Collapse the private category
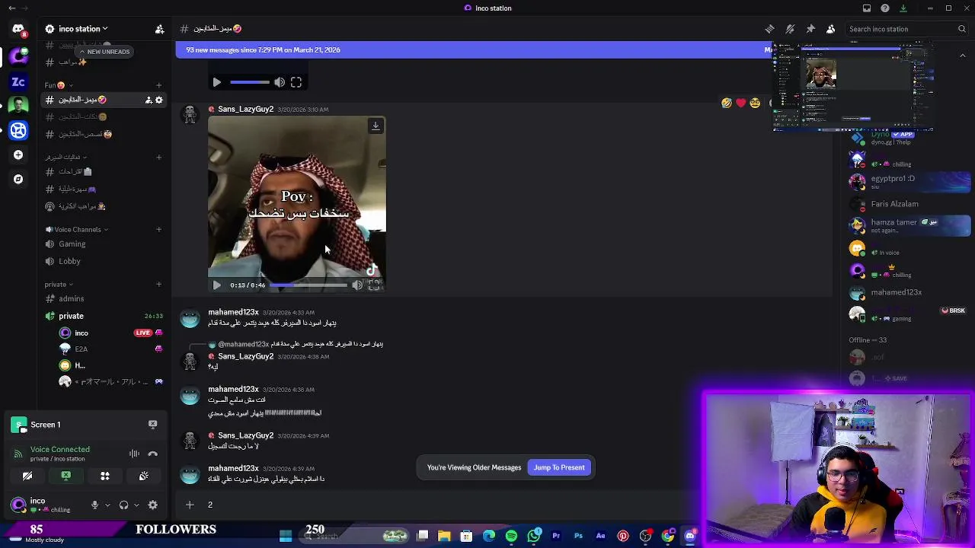Viewport: 975px width, 548px height. [x=59, y=285]
